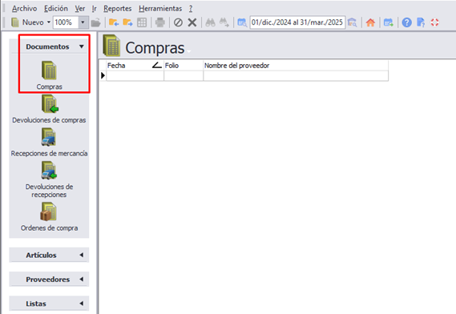Select the Devoluciones de recepciones icon
456x314 pixels.
(49, 171)
